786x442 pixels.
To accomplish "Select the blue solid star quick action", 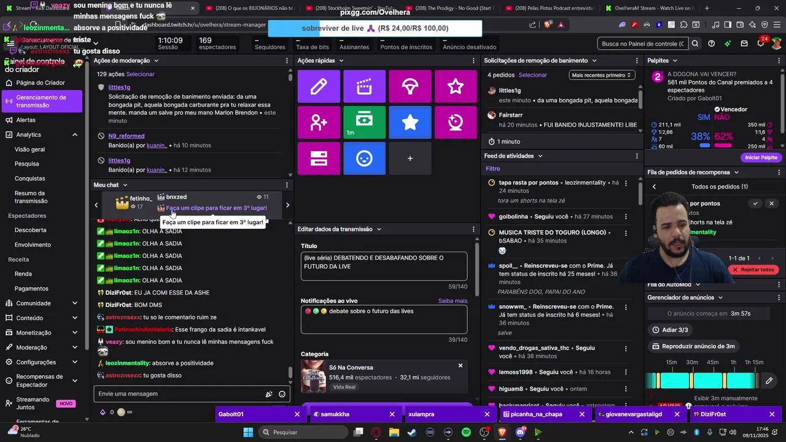I will click(x=410, y=122).
